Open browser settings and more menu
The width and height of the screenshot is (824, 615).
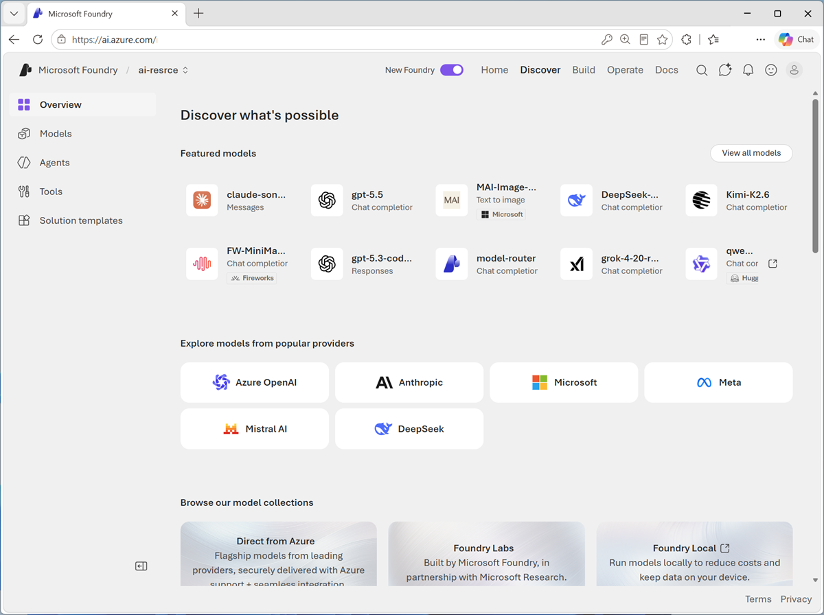760,40
